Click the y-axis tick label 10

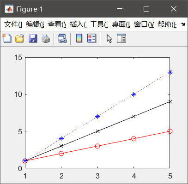click(18, 94)
